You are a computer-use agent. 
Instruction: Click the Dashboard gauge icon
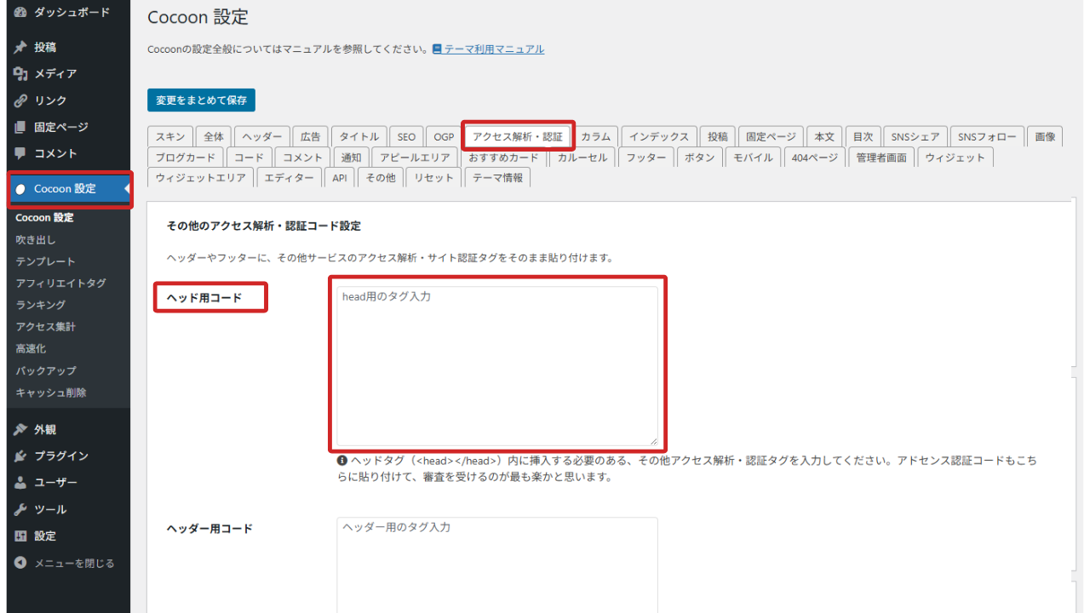coord(21,12)
